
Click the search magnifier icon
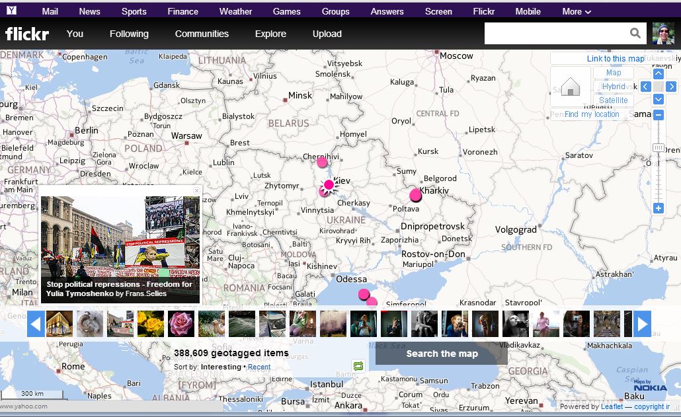[635, 33]
